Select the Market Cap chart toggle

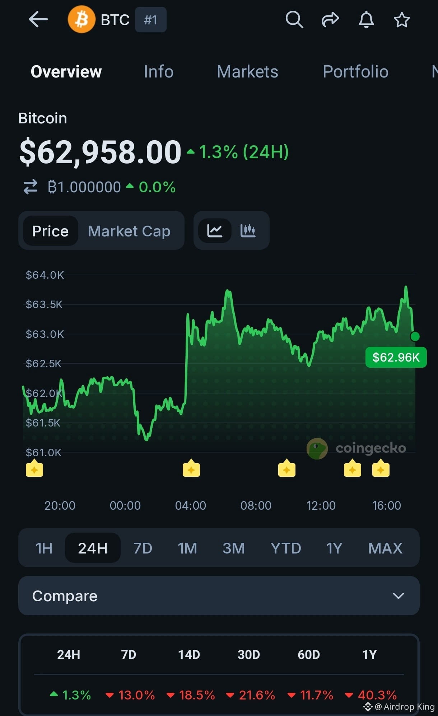(129, 231)
